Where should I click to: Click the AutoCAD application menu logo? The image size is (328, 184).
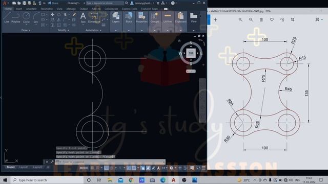click(x=5, y=3)
